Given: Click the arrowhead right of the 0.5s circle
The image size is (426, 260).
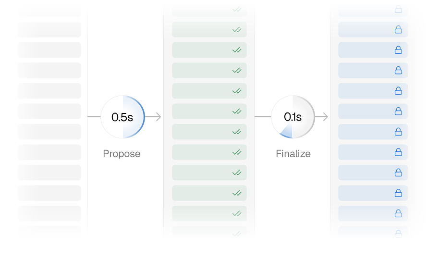Looking at the screenshot, I should click(158, 117).
